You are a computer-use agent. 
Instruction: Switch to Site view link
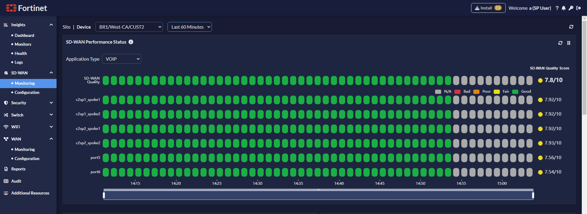(x=66, y=27)
